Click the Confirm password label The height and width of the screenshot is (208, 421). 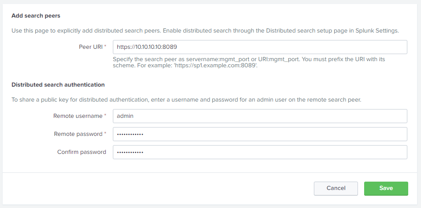(x=82, y=152)
